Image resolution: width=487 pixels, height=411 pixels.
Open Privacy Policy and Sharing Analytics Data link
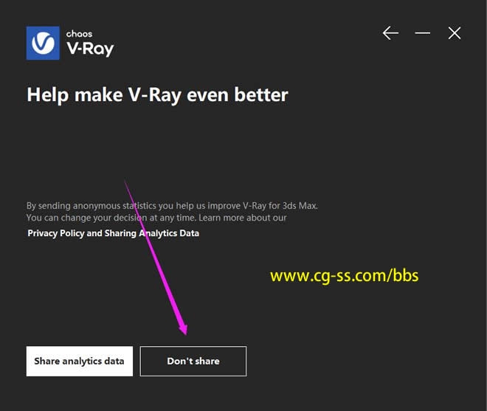(114, 233)
